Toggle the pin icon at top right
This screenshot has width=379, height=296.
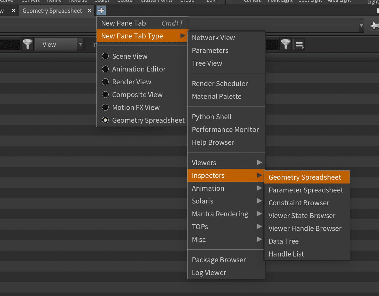click(374, 26)
